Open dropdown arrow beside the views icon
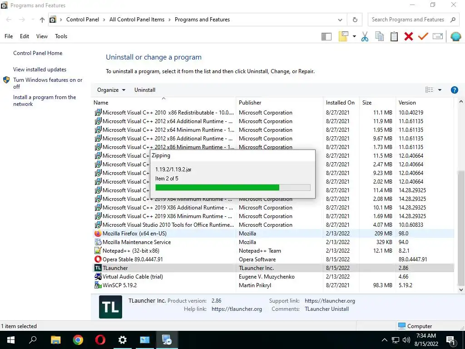Image resolution: width=465 pixels, height=349 pixels. 354,36
